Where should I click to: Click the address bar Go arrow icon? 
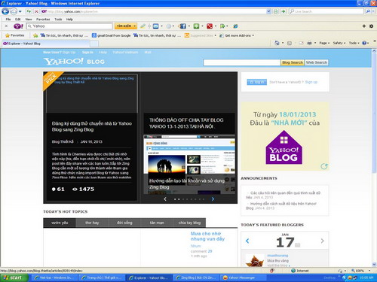click(x=284, y=11)
